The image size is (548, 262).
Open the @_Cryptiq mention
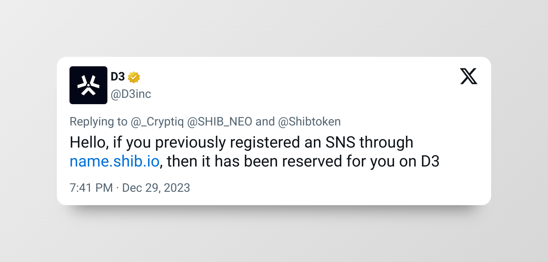point(157,122)
